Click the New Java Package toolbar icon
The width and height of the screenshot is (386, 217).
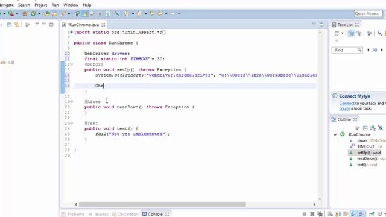point(25,14)
